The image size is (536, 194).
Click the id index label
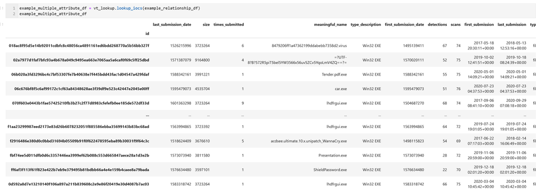click(x=148, y=33)
